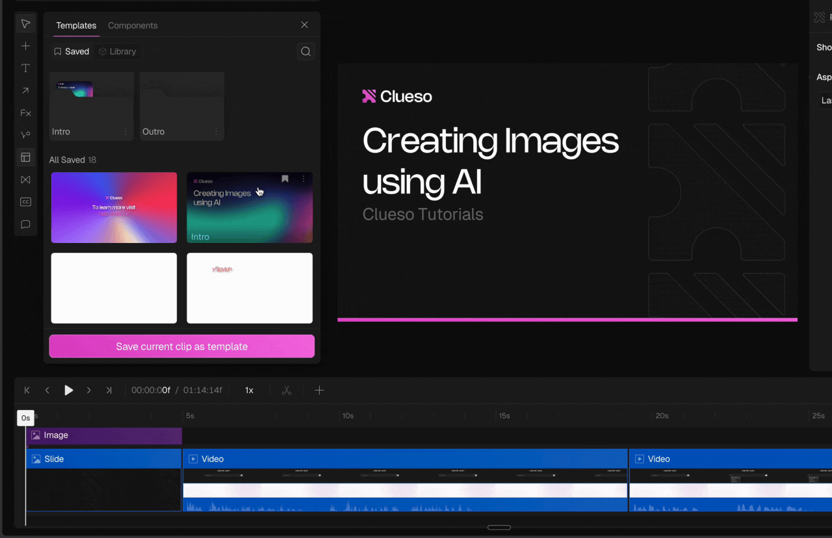The width and height of the screenshot is (832, 538).
Task: Open options menu on the Intro folder
Action: [x=127, y=131]
